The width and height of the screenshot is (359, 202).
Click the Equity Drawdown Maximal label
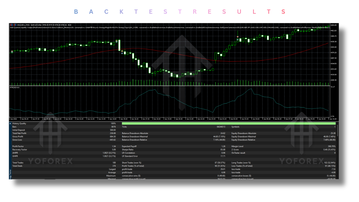244,137
